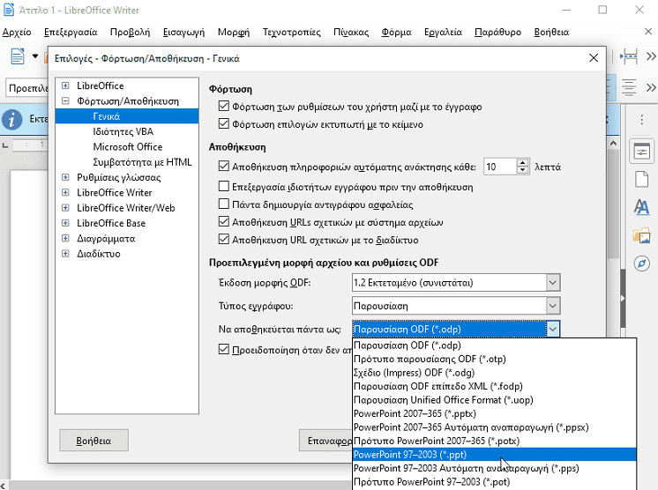Expand the Διαγράμματα tree node
The height and width of the screenshot is (490, 658).
(65, 239)
